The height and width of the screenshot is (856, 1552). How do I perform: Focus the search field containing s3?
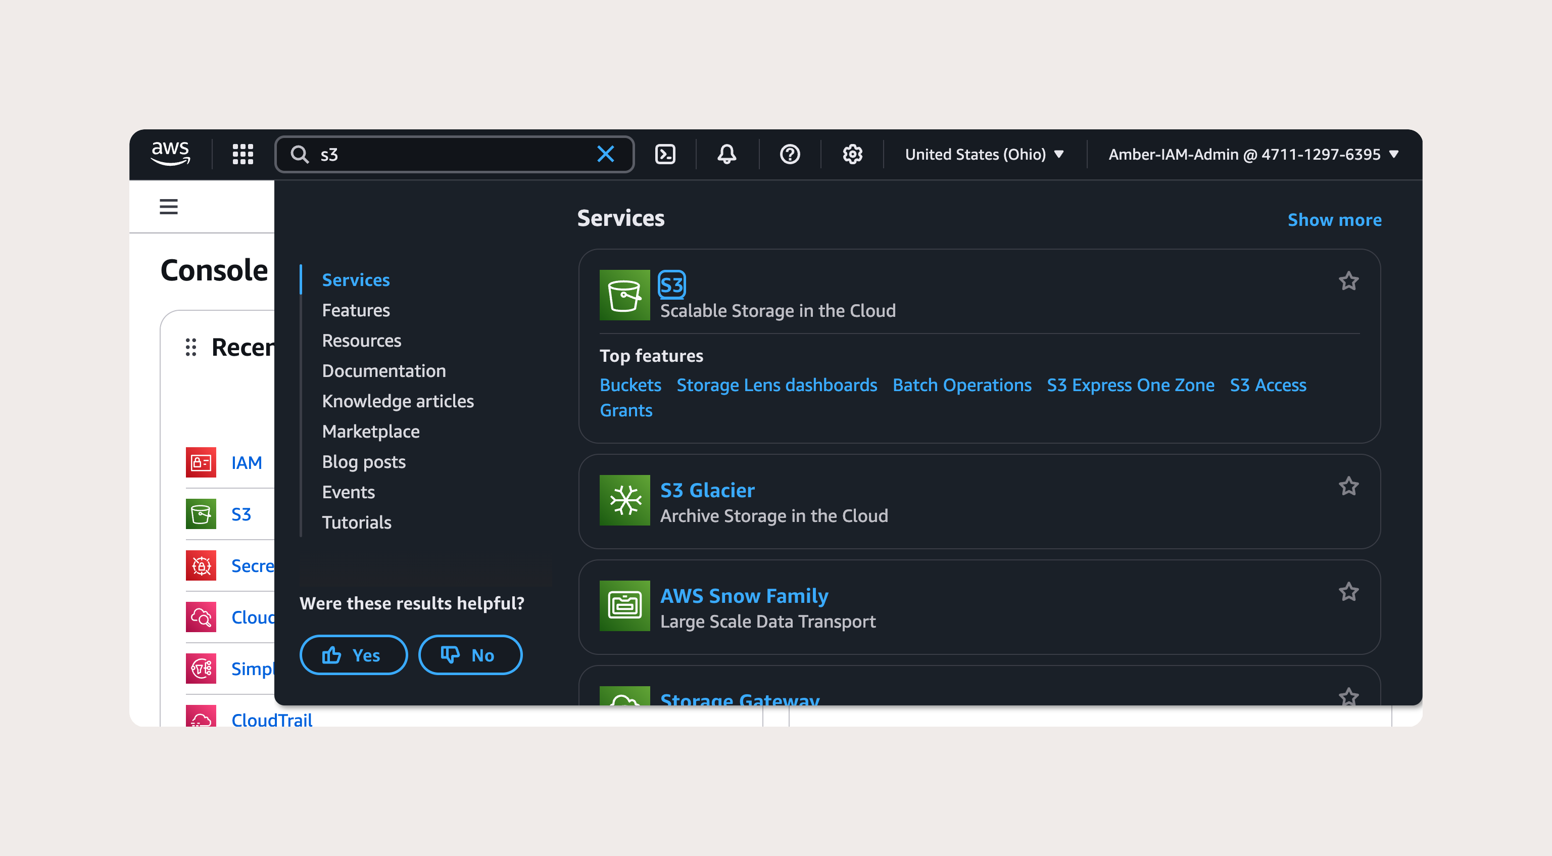(x=454, y=154)
